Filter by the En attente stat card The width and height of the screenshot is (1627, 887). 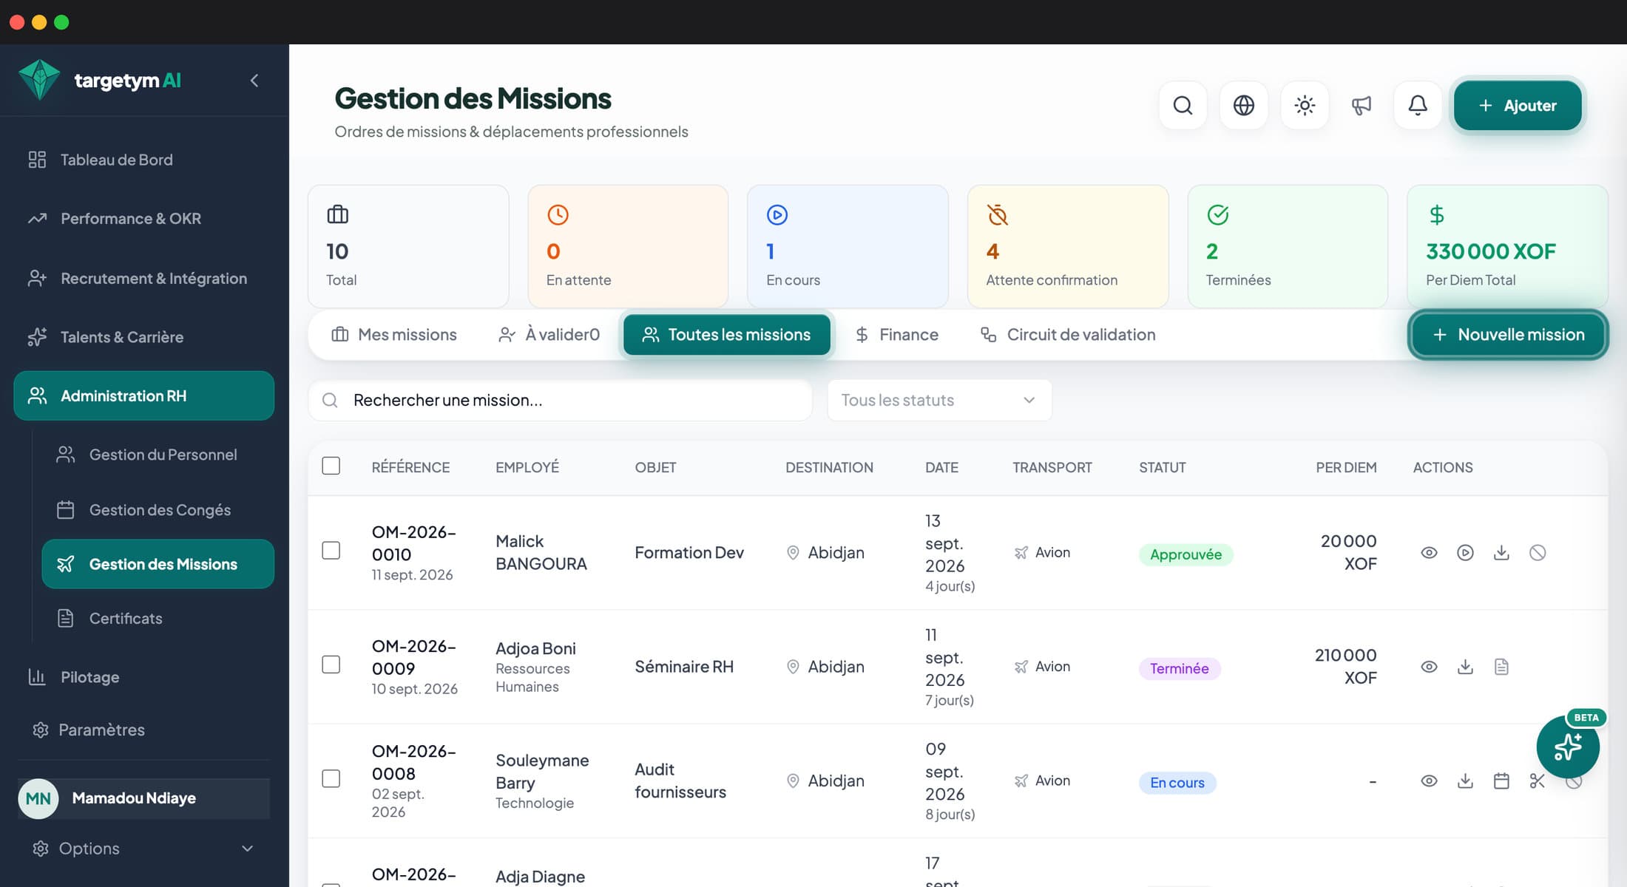coord(628,246)
